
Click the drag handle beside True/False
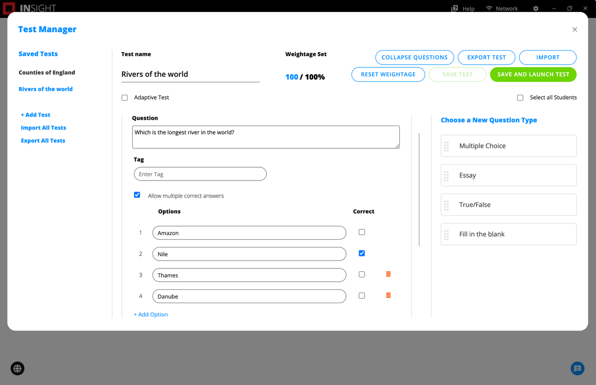(x=447, y=204)
